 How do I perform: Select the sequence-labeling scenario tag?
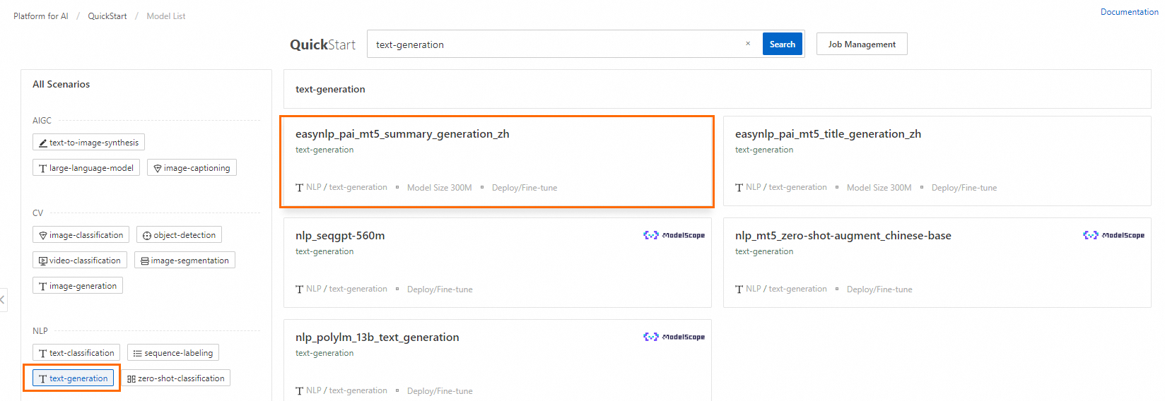click(x=173, y=353)
